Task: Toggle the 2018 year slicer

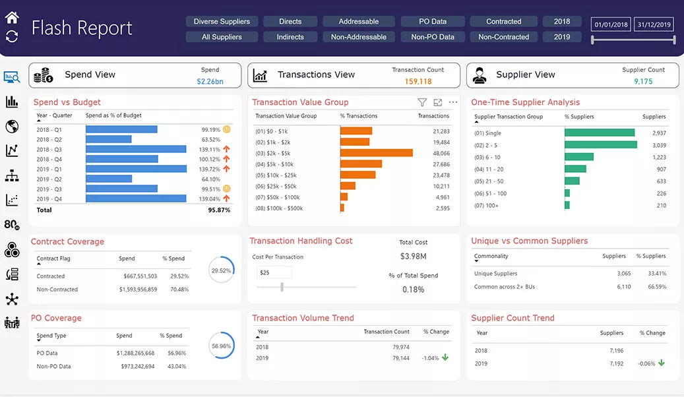Action: (x=561, y=21)
